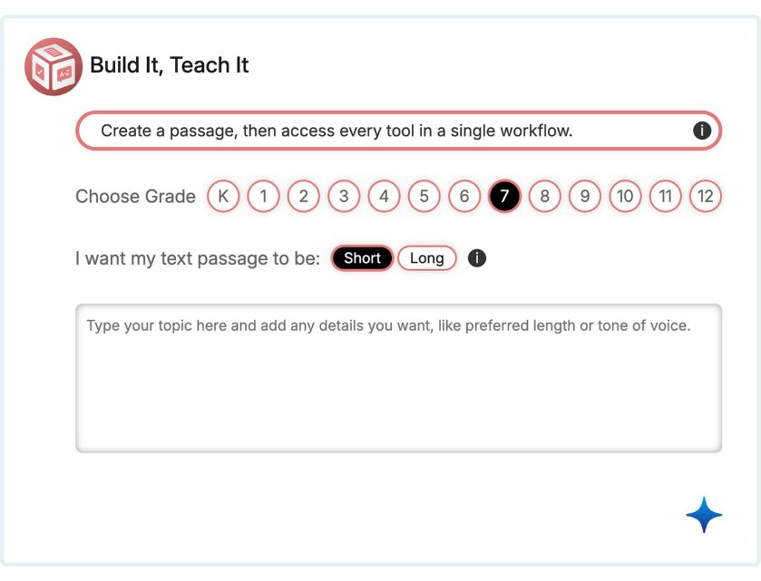Click the info icon in the workflow banner
The width and height of the screenshot is (761, 581).
click(x=701, y=131)
